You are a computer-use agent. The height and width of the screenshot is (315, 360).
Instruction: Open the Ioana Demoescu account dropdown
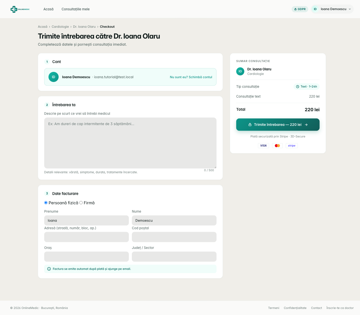(332, 9)
